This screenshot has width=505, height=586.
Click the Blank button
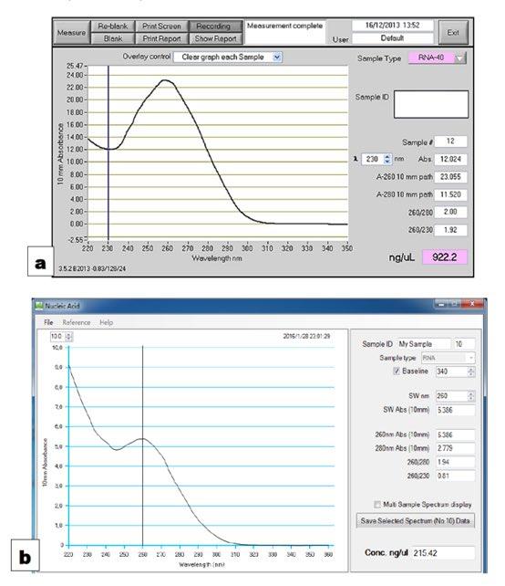(x=112, y=38)
